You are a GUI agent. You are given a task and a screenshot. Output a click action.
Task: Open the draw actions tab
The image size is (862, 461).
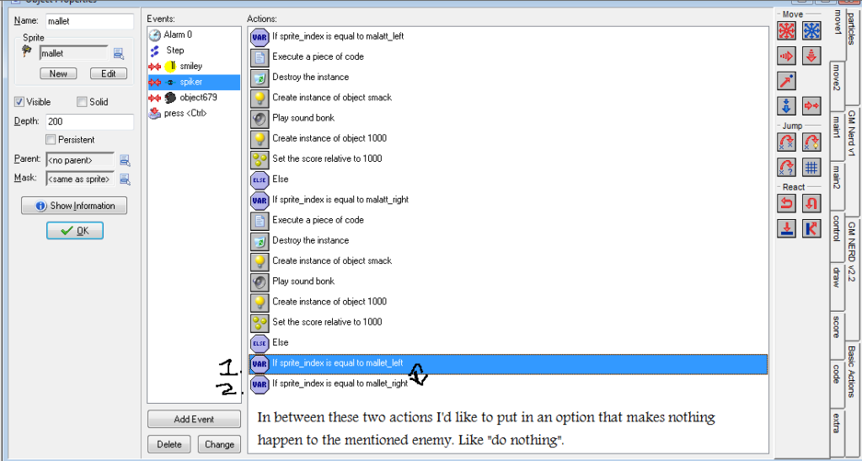pyautogui.click(x=836, y=286)
